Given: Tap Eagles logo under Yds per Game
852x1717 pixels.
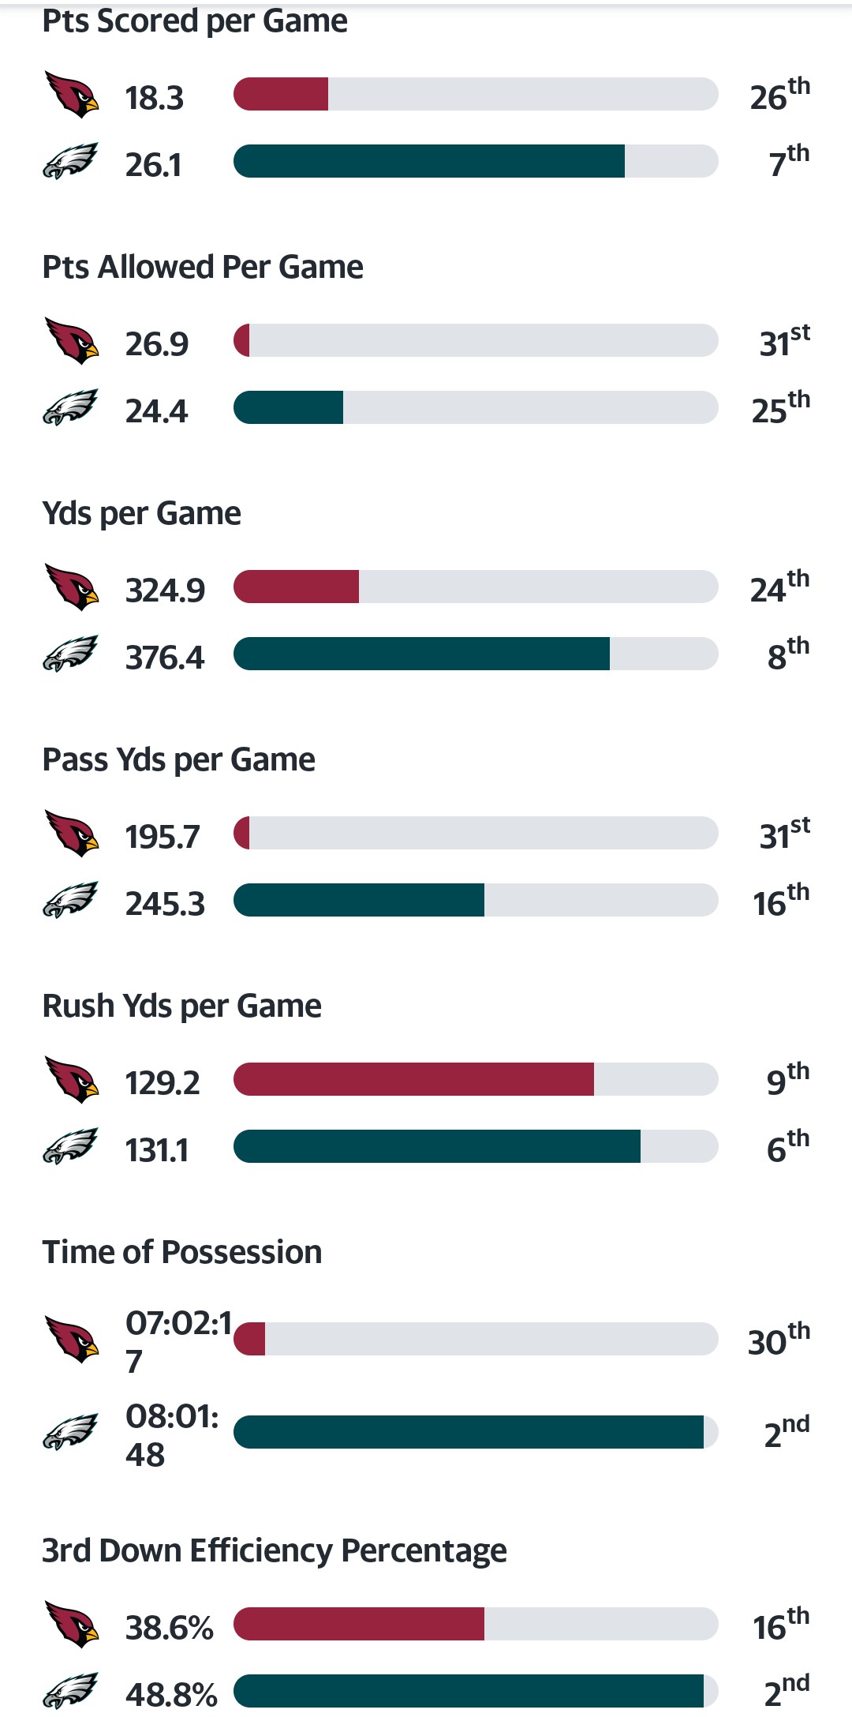Looking at the screenshot, I should (x=71, y=654).
